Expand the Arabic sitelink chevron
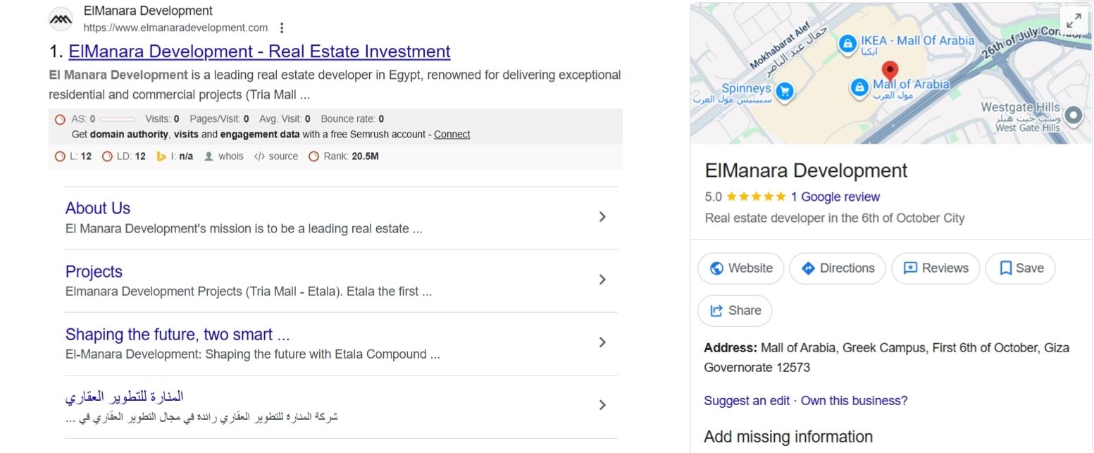This screenshot has height=453, width=1094. [x=602, y=405]
